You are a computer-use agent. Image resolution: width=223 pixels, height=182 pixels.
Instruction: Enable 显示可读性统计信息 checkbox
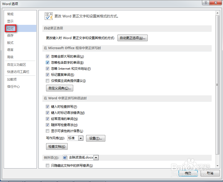47,131
